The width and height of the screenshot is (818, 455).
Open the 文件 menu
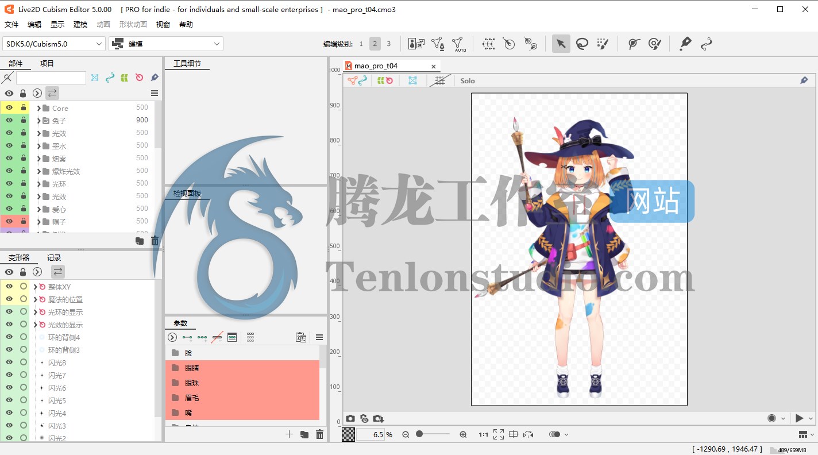(11, 25)
